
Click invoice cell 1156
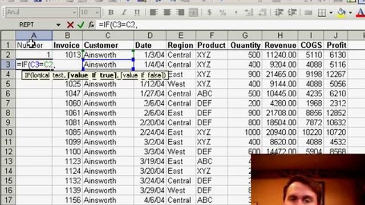click(x=67, y=200)
